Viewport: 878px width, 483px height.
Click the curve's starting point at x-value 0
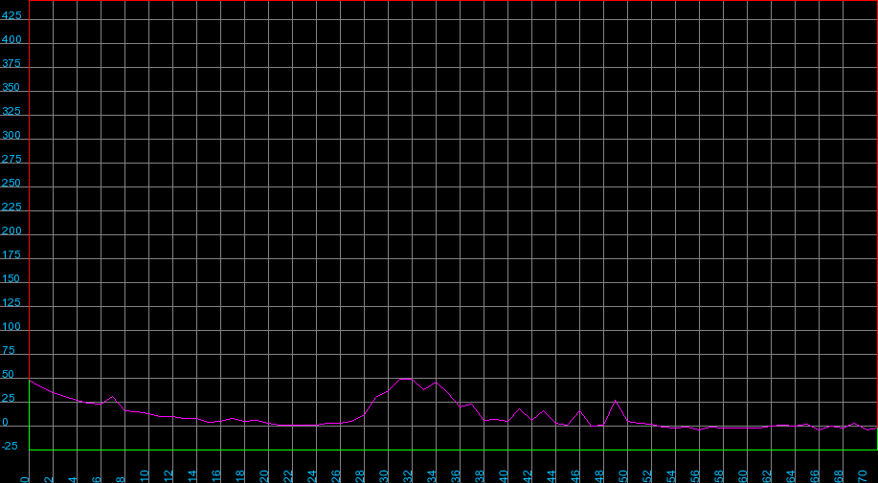tap(31, 381)
